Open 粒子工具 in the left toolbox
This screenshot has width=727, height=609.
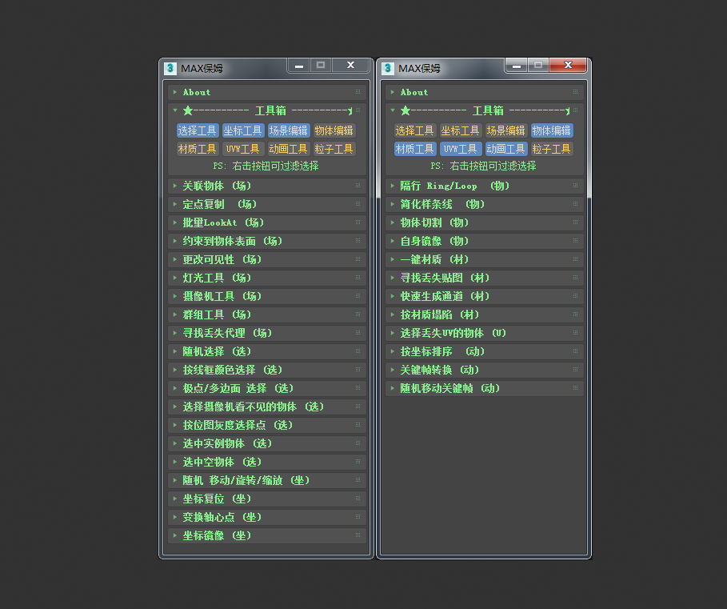point(334,148)
